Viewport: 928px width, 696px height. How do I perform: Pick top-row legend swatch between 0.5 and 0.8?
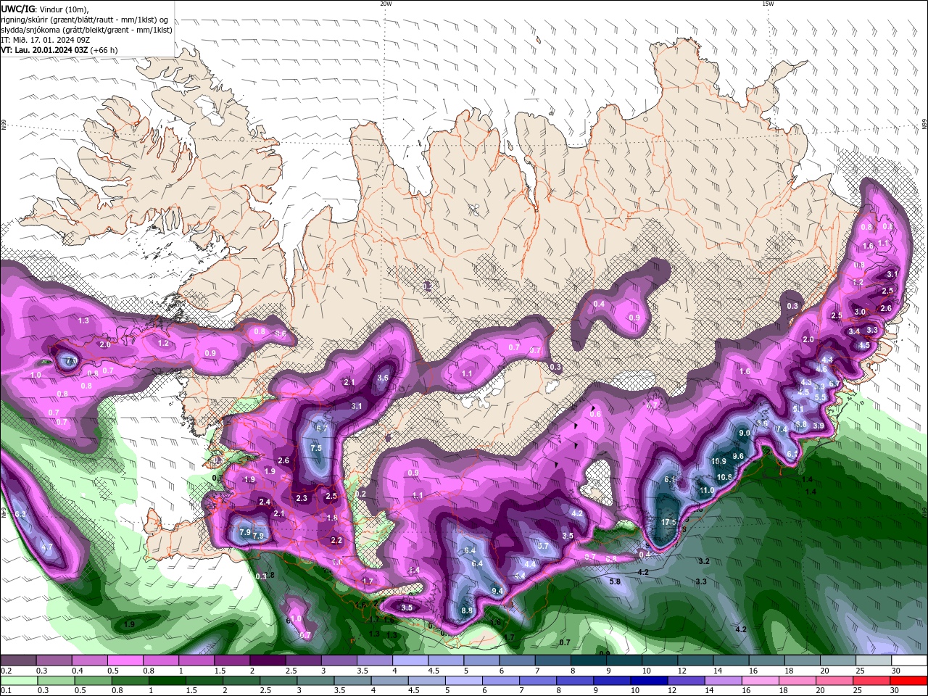[125, 660]
